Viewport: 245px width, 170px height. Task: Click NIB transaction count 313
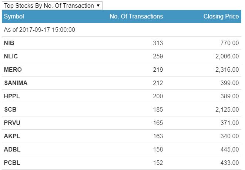click(158, 43)
